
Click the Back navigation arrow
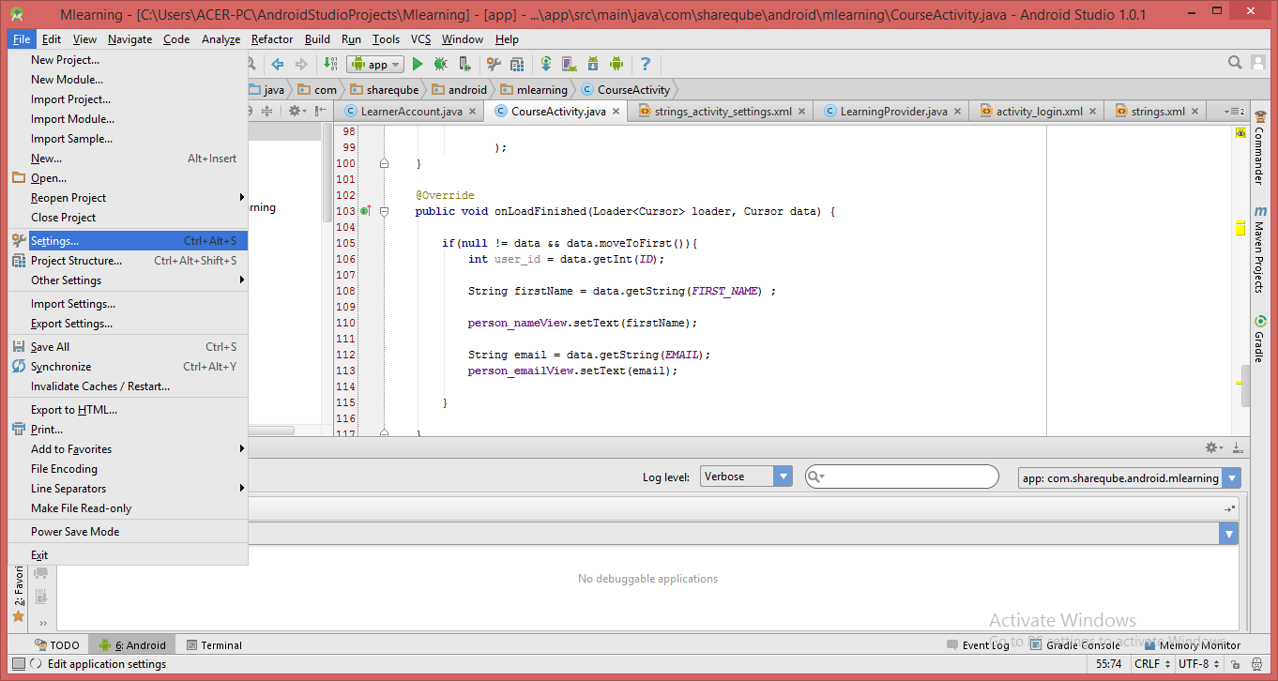pyautogui.click(x=278, y=65)
